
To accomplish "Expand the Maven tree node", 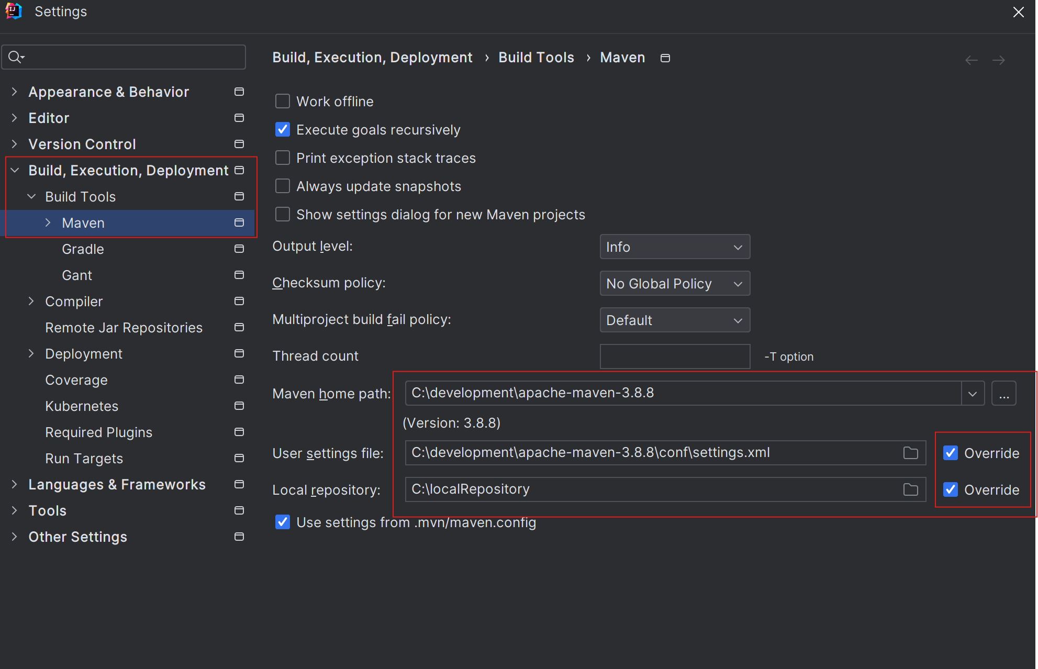I will (48, 222).
